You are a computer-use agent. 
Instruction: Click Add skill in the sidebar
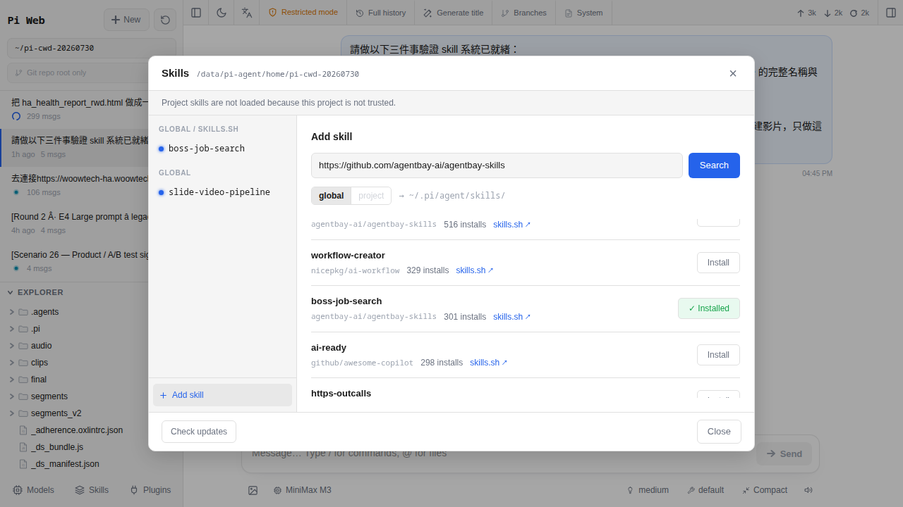tap(222, 395)
